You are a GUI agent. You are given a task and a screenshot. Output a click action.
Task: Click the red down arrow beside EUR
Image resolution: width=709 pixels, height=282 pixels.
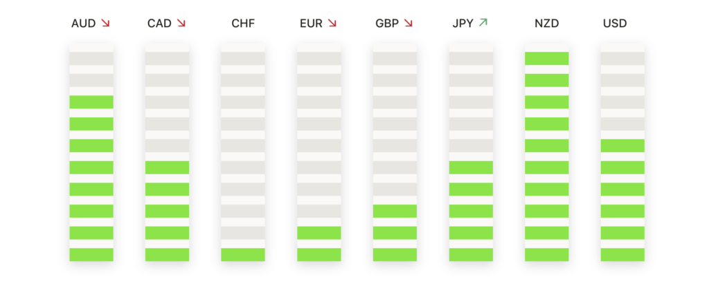click(x=332, y=23)
